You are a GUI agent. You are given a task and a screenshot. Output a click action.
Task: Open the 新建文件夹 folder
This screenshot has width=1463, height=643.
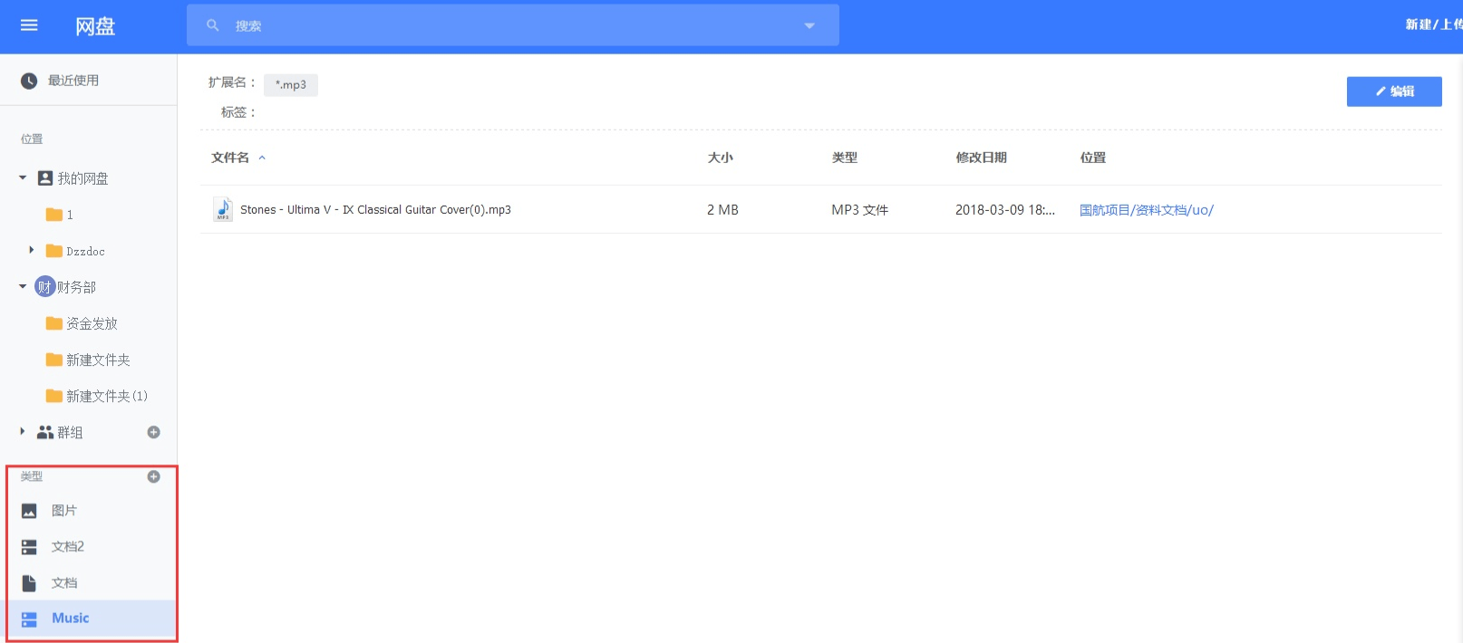[98, 360]
